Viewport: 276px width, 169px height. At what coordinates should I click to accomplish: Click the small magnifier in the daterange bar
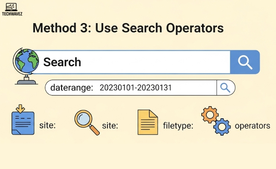(x=225, y=87)
